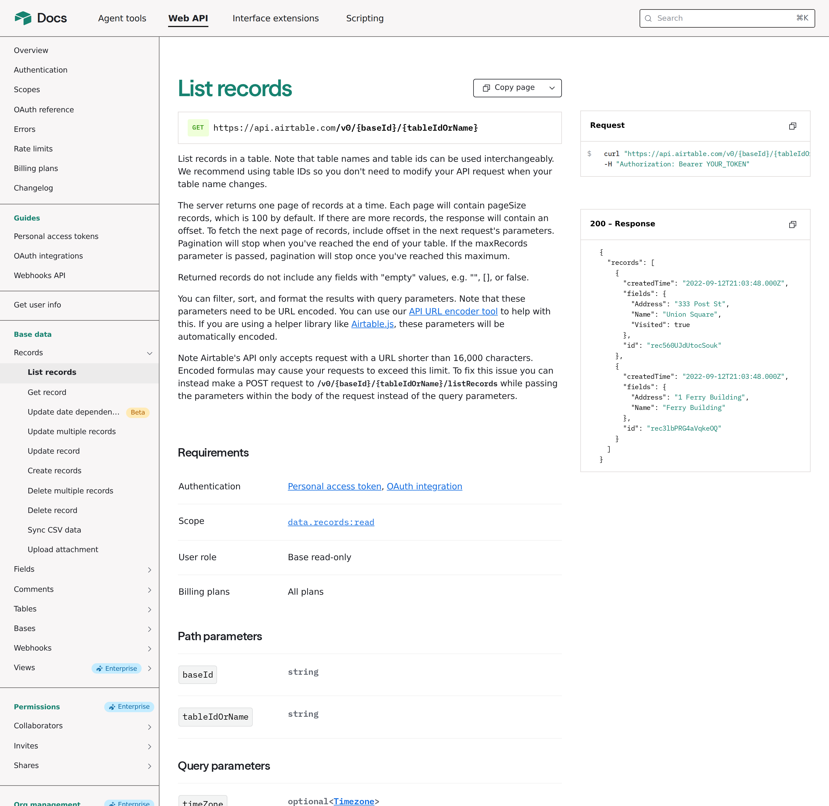
Task: Open the Personal access token link
Action: [x=334, y=486]
